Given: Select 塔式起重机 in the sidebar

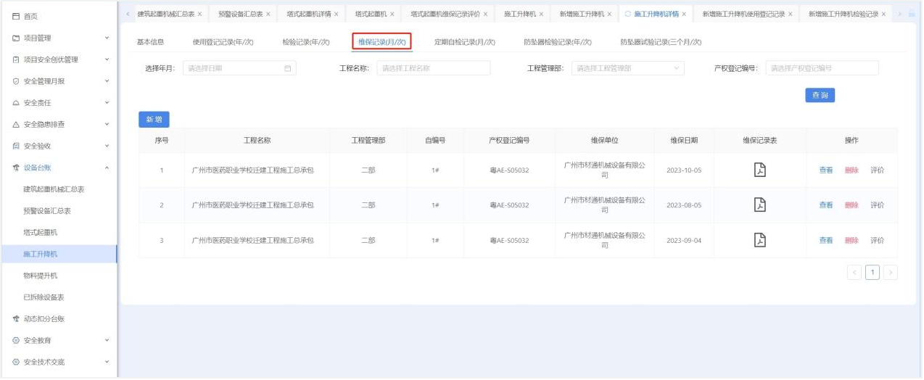Looking at the screenshot, I should click(41, 232).
